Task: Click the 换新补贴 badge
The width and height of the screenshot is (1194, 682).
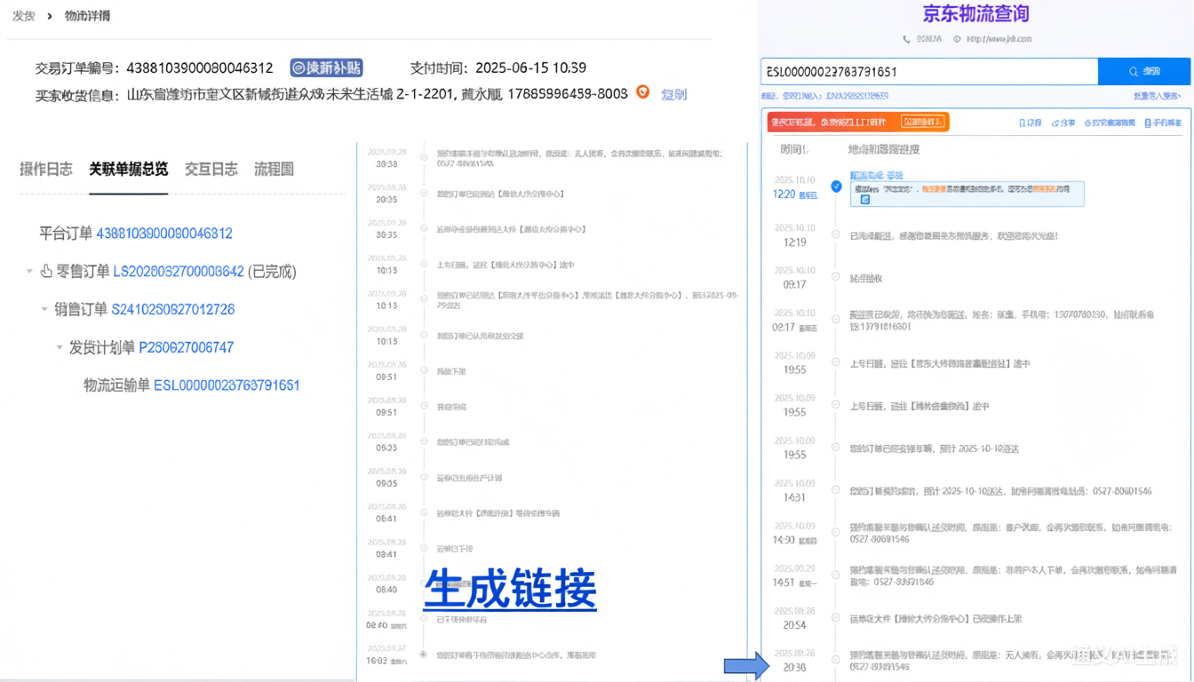Action: pyautogui.click(x=326, y=68)
